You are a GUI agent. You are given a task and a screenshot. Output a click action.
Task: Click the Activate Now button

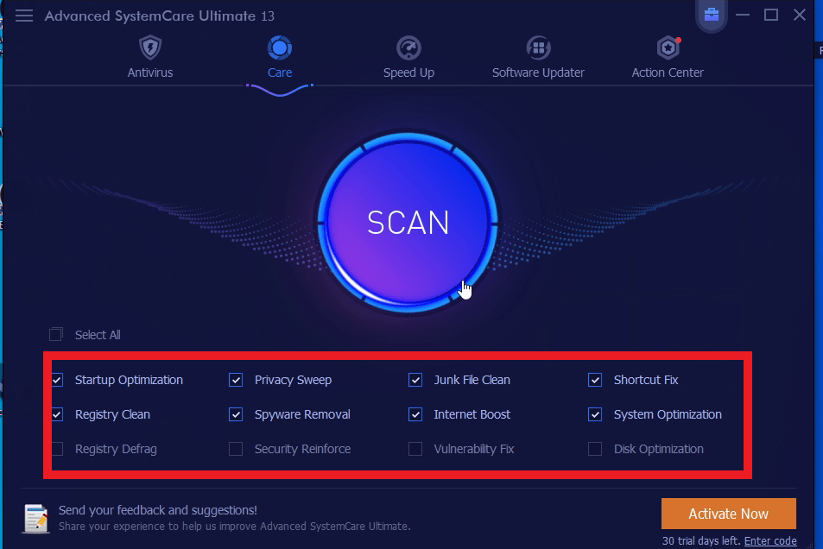(x=729, y=514)
